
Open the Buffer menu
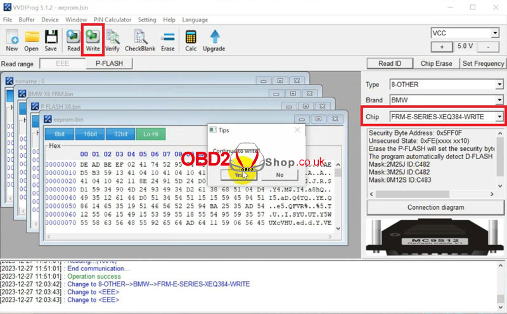click(x=27, y=20)
